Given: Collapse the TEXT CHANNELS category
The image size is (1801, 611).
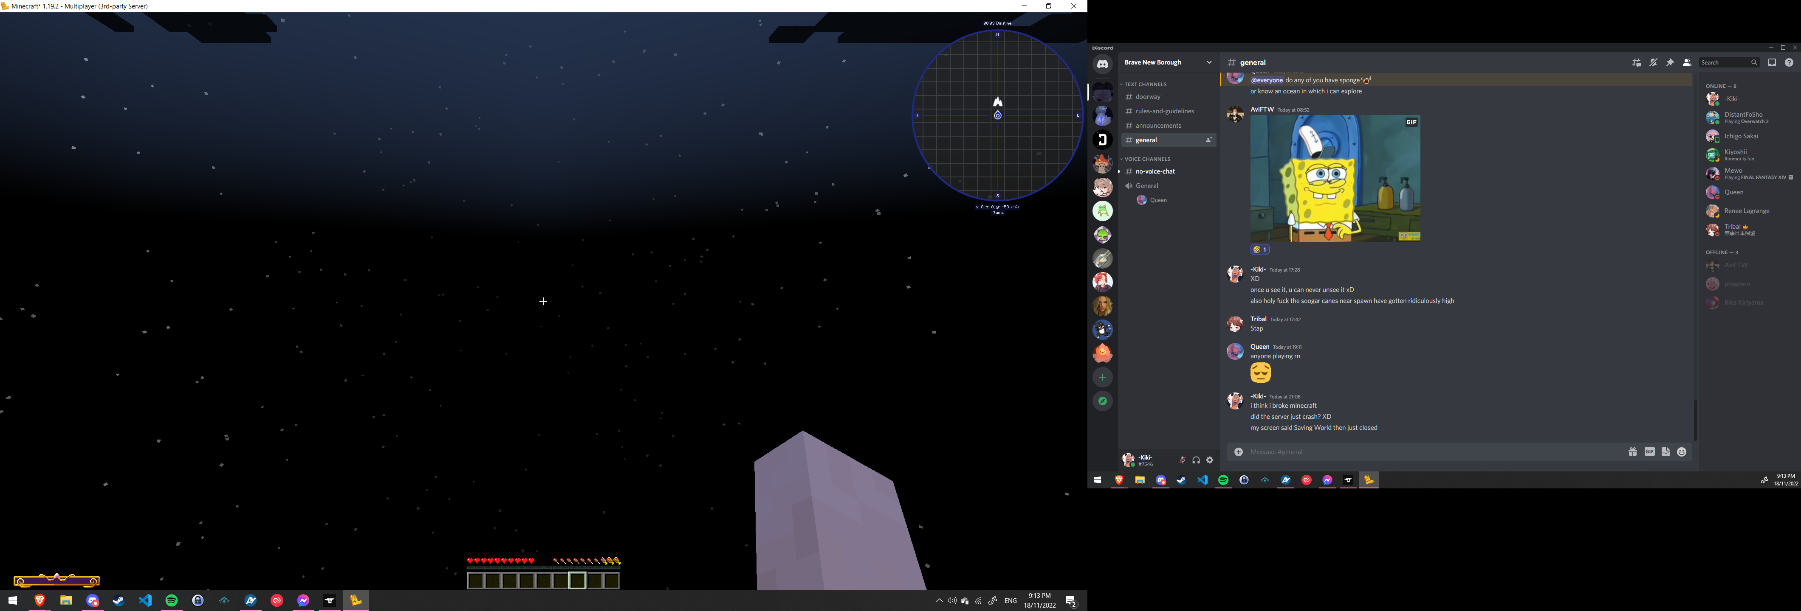Looking at the screenshot, I should (x=1144, y=84).
